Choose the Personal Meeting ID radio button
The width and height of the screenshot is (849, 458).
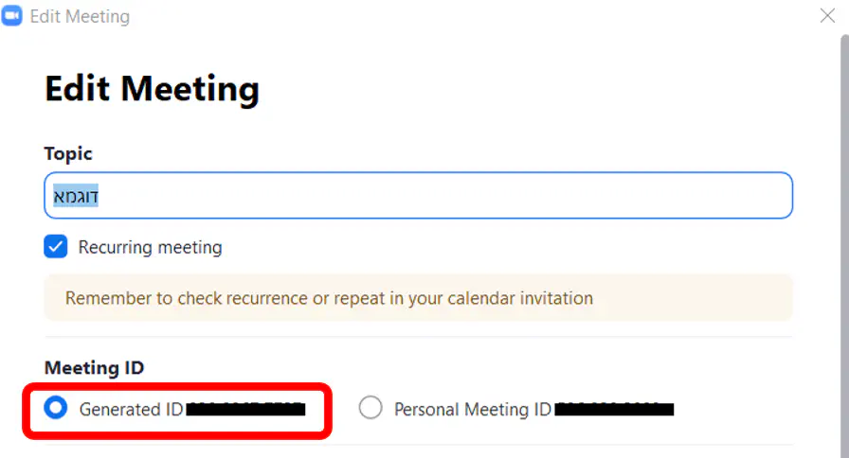(x=370, y=408)
